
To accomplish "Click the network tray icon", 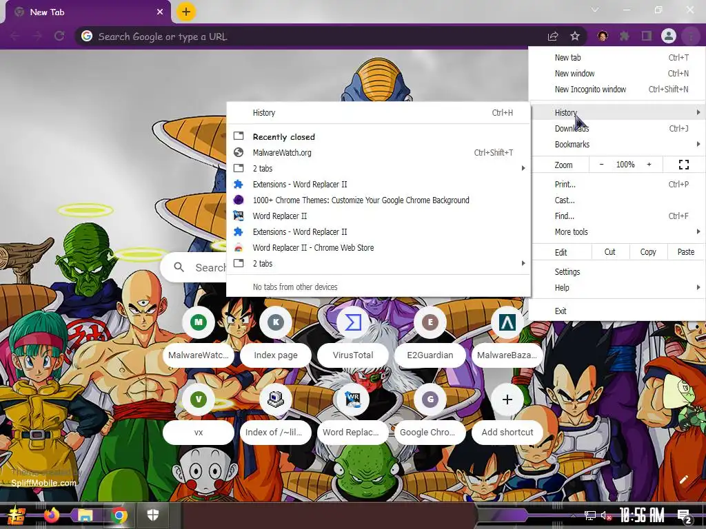I will click(590, 515).
